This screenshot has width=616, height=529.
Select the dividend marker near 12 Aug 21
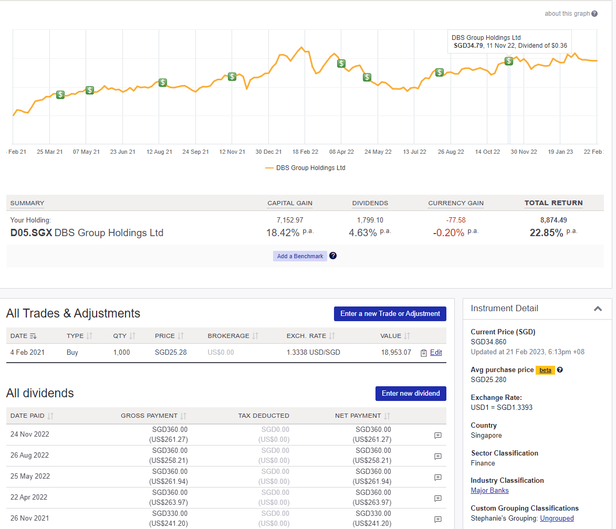[x=163, y=82]
